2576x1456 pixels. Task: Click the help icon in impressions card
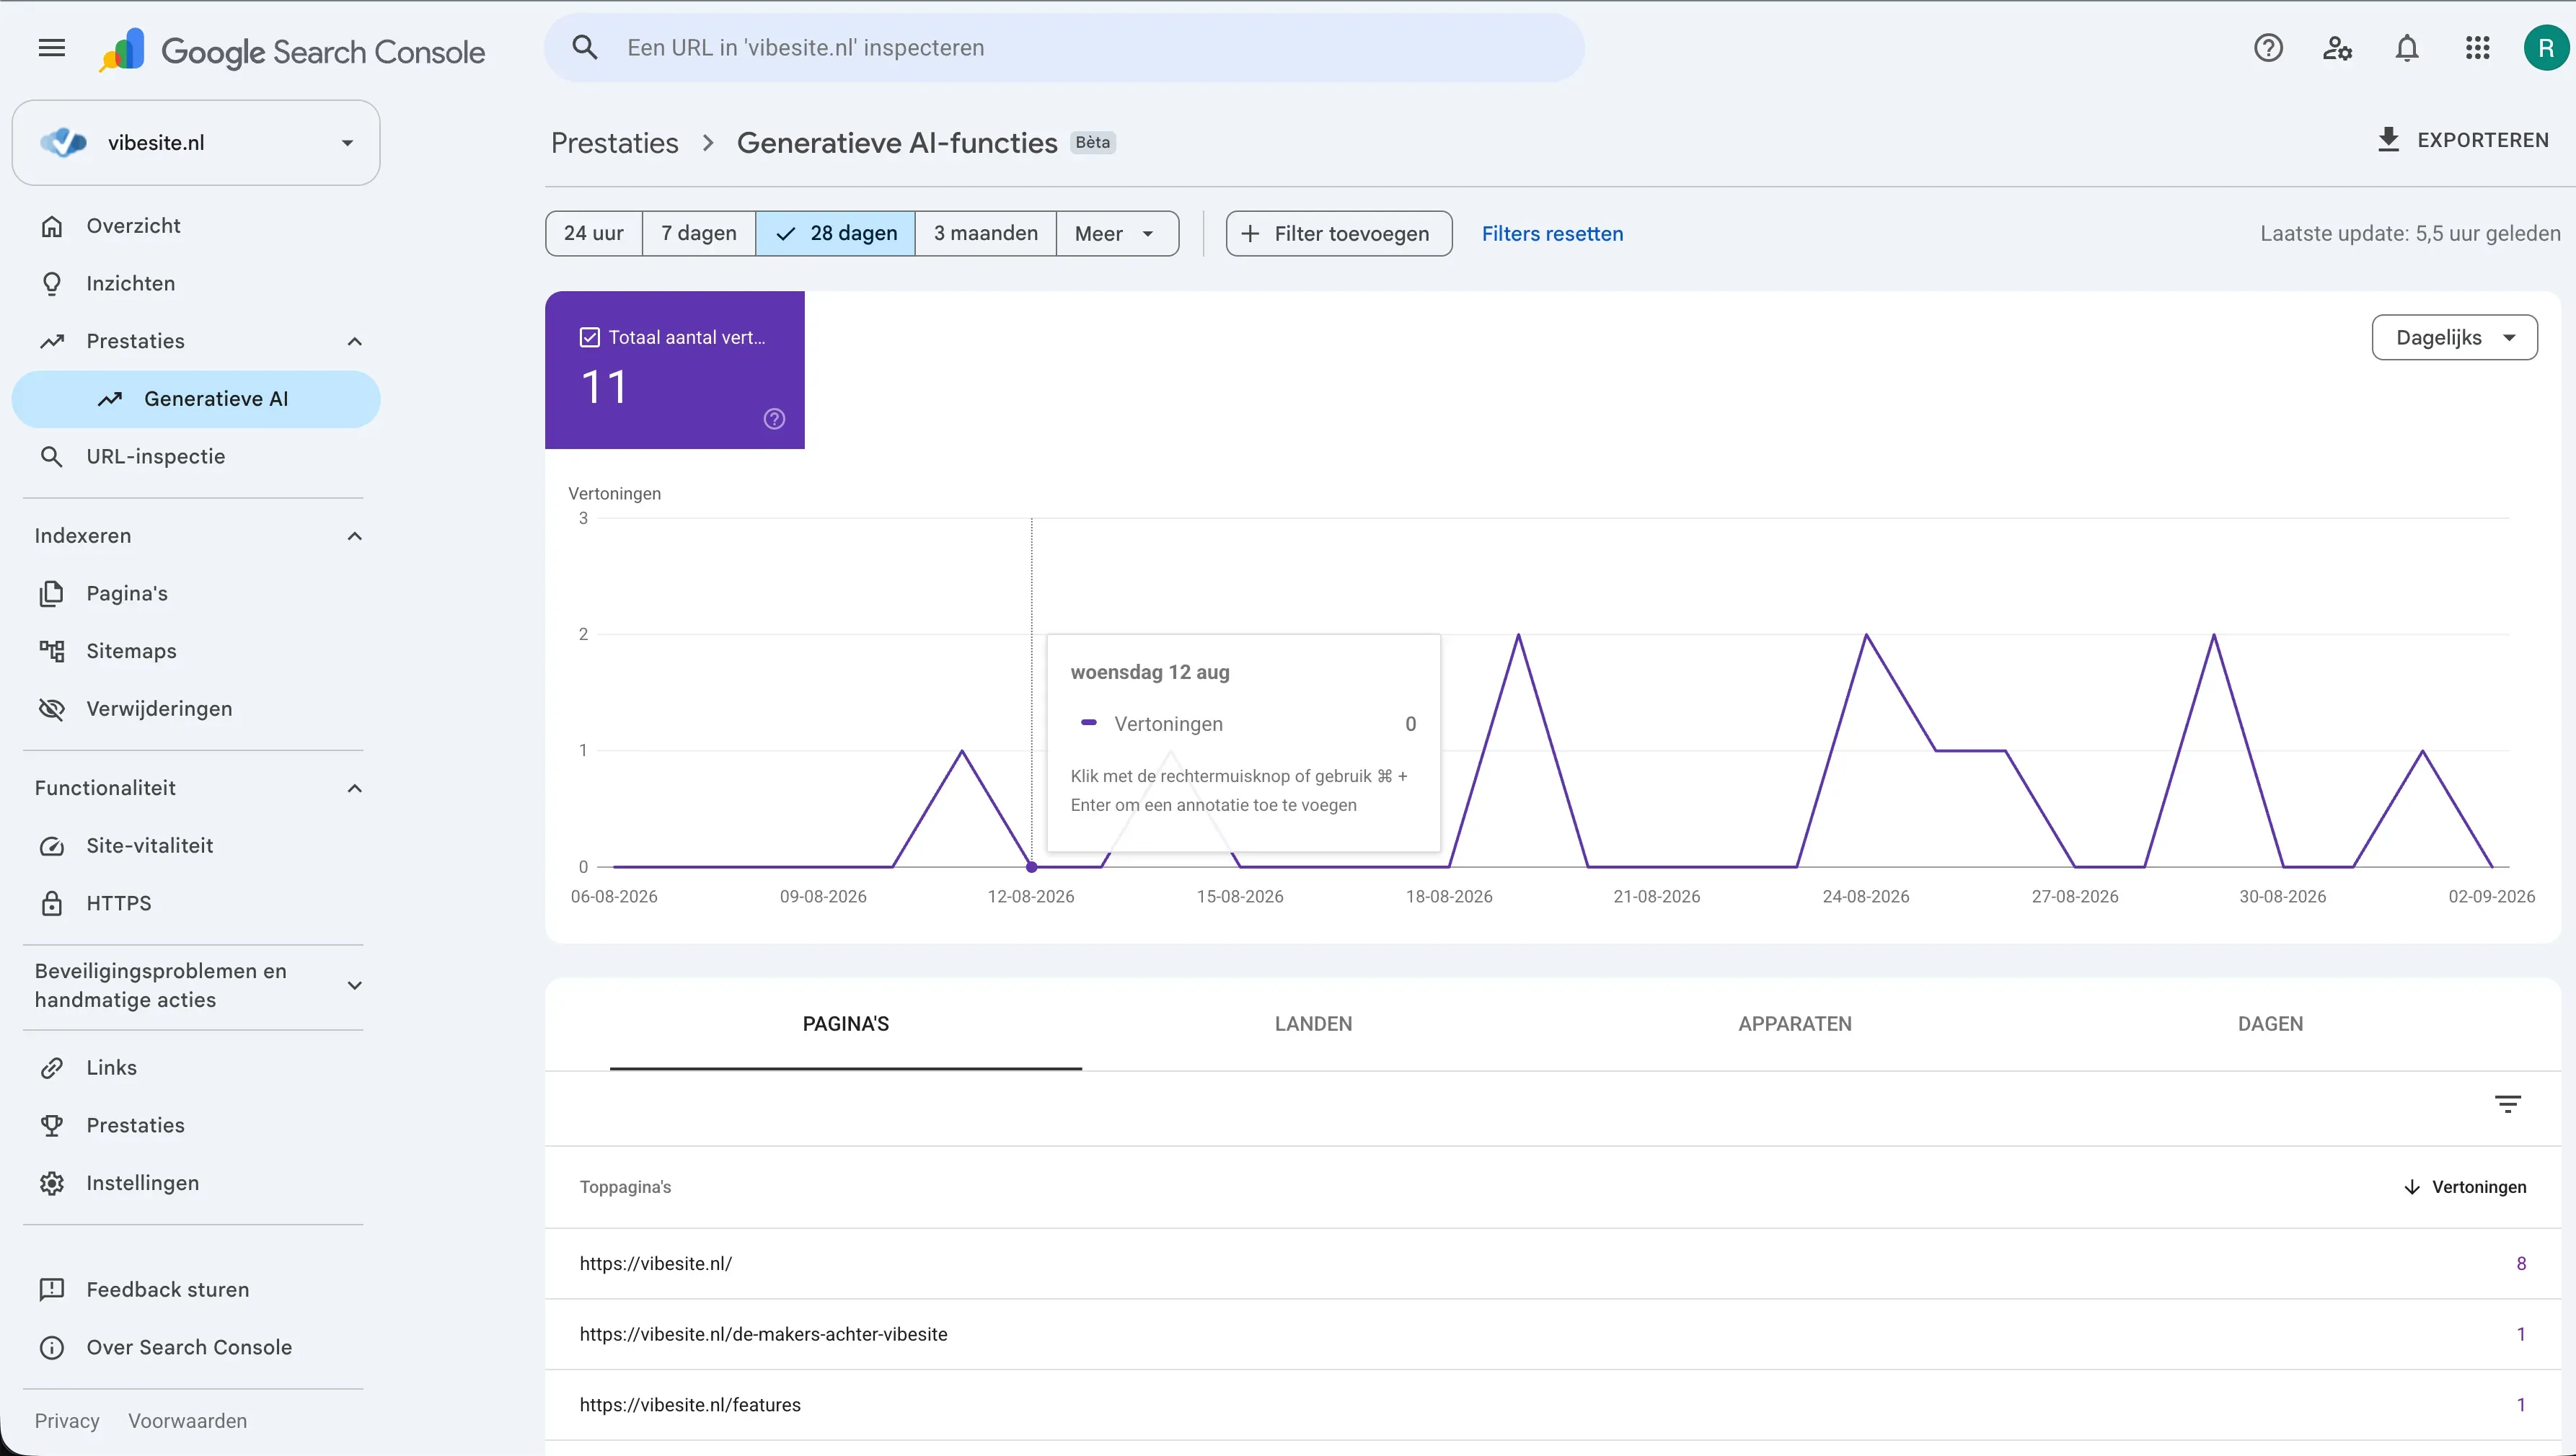[x=775, y=419]
